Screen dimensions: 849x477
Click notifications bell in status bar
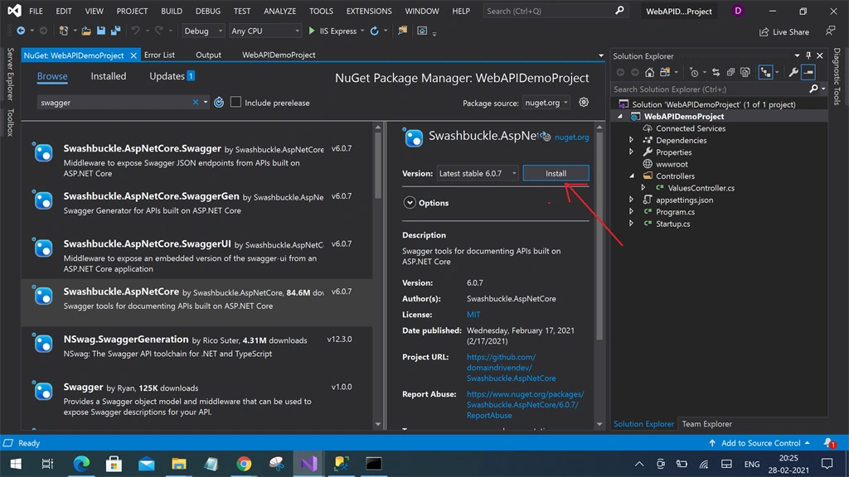829,443
